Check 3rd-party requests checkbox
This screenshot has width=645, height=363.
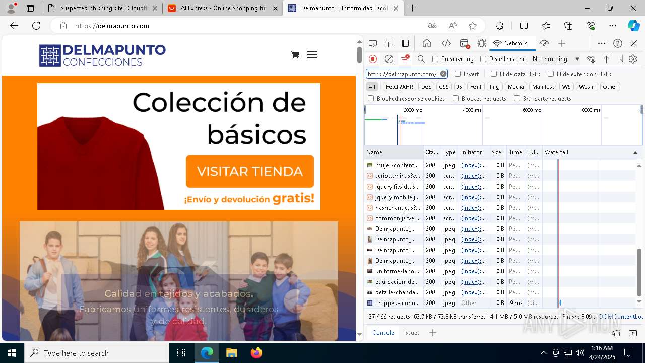pyautogui.click(x=517, y=99)
